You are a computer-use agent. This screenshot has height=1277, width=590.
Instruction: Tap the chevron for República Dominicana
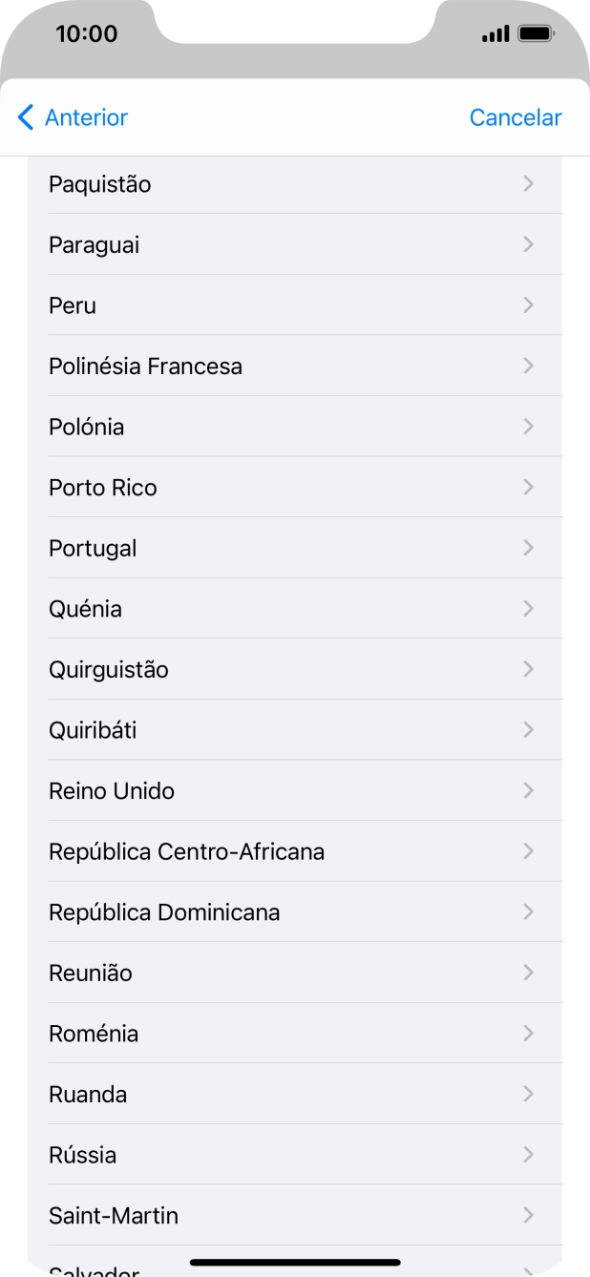pyautogui.click(x=528, y=911)
